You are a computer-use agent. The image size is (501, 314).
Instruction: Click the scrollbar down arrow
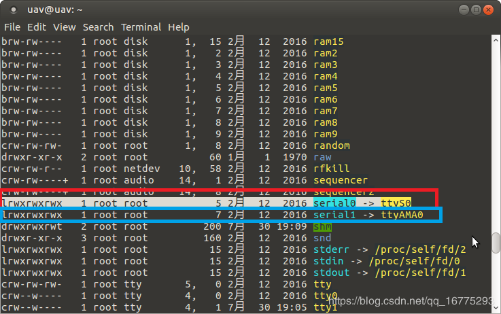coord(496,308)
